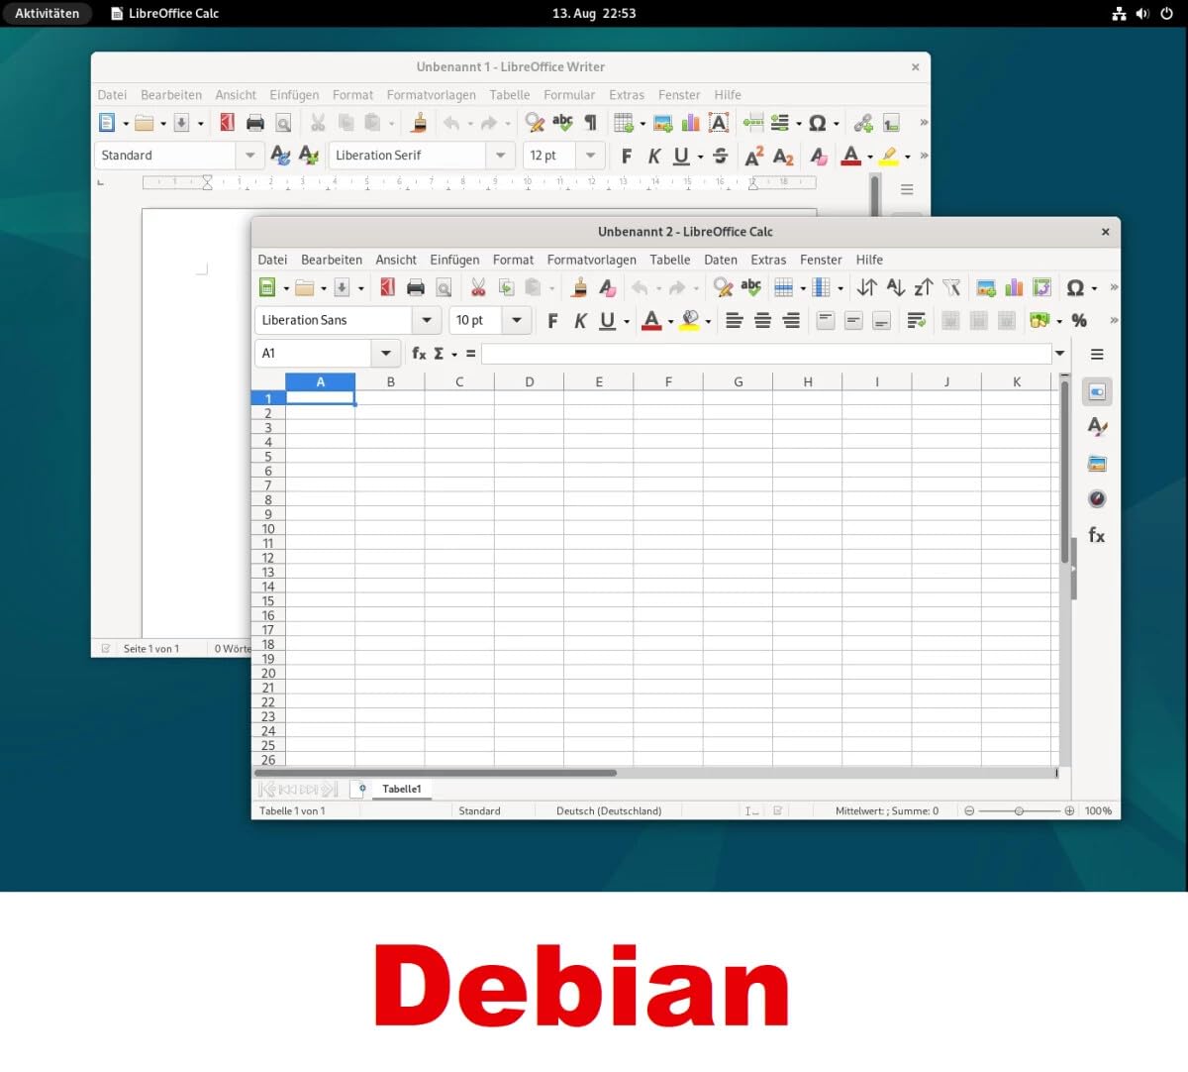Open Properties panel in Calc sidebar
Viewport: 1188px width, 1072px height.
1097,391
